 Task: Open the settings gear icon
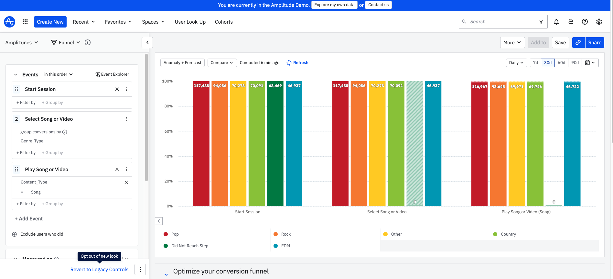point(599,22)
